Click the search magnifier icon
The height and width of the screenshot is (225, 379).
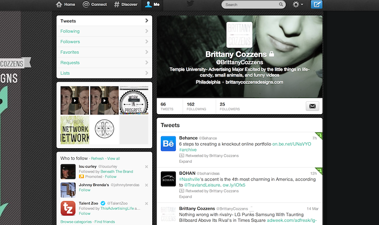[280, 4]
